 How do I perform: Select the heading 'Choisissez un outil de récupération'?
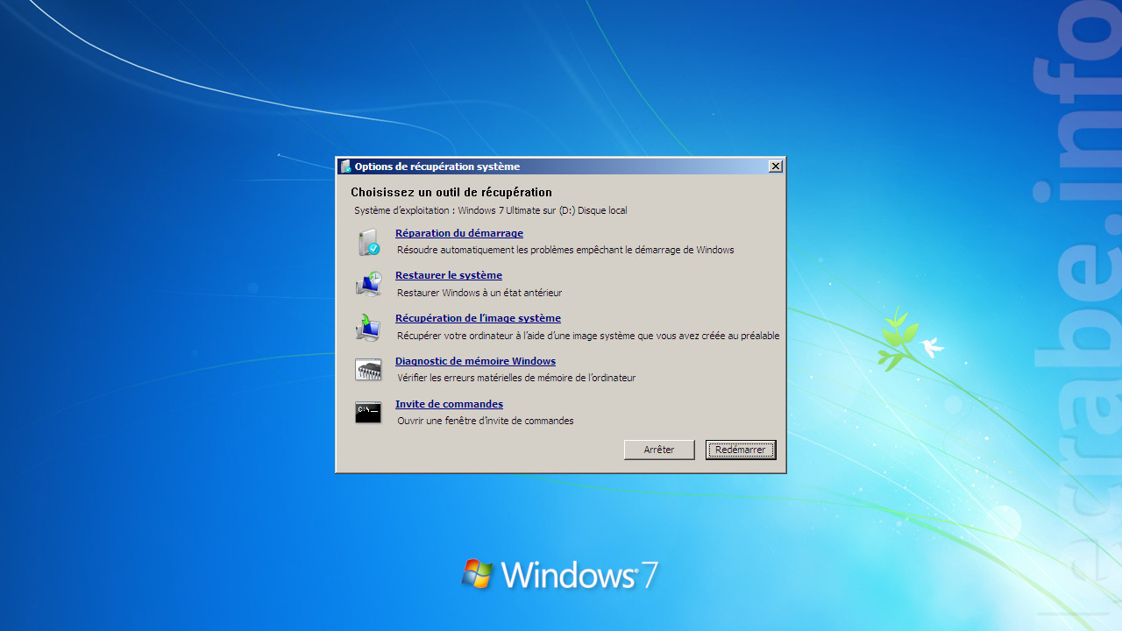pos(451,192)
